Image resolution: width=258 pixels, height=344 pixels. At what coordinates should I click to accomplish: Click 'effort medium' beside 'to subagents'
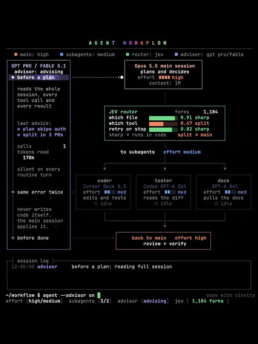point(182,152)
